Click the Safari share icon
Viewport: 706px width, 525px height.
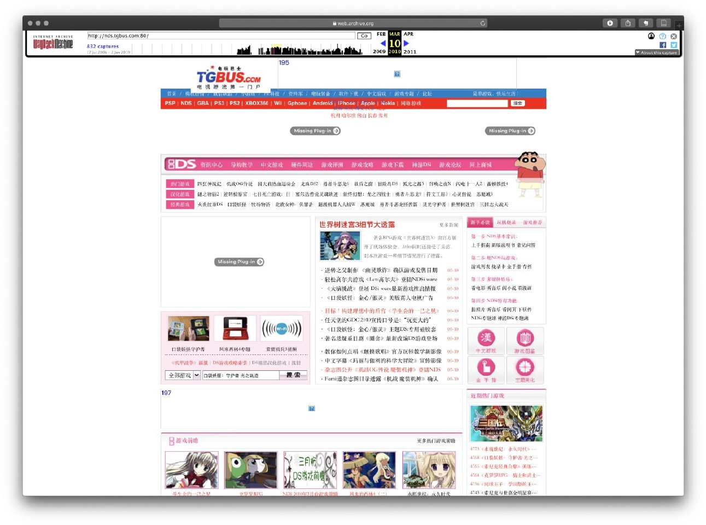628,23
